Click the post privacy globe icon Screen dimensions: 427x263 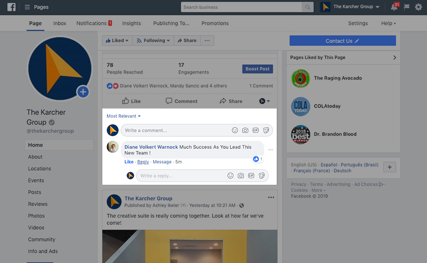(x=242, y=205)
